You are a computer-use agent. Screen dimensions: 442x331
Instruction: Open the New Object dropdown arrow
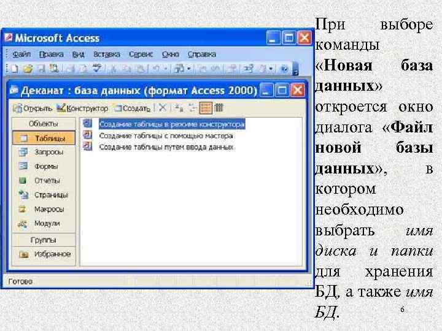271,69
